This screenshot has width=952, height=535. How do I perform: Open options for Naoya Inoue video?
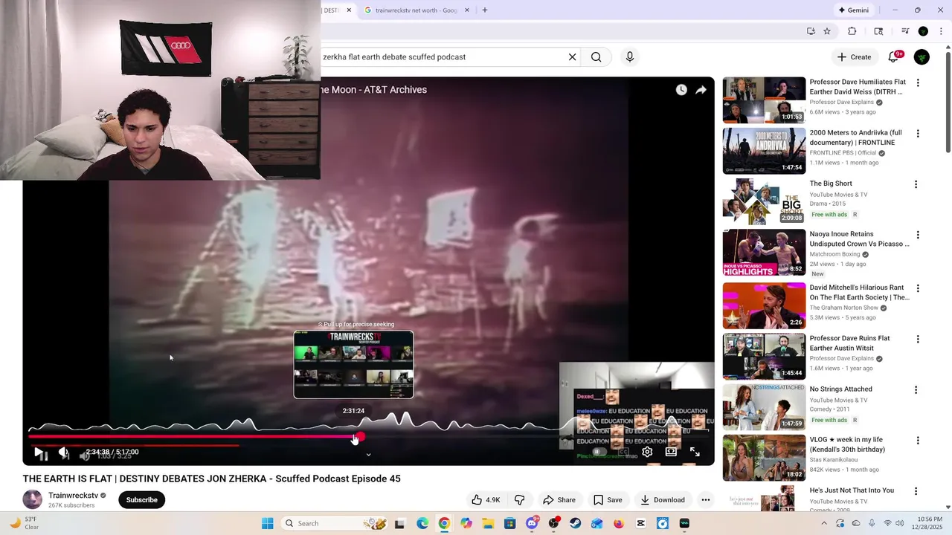[x=918, y=235]
